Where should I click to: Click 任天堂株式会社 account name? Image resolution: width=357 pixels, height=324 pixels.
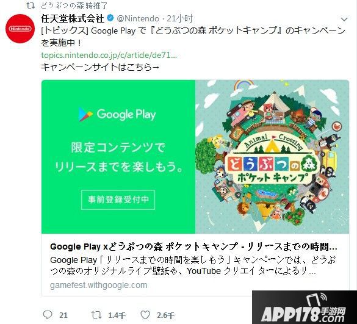73,18
